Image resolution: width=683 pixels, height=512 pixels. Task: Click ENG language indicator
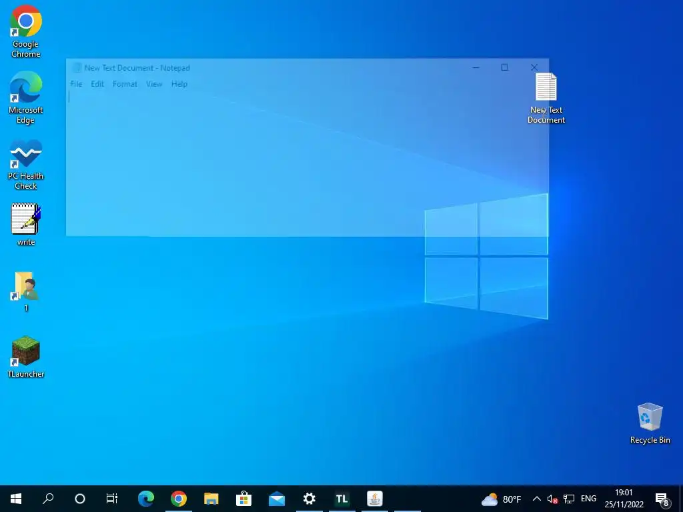click(588, 499)
